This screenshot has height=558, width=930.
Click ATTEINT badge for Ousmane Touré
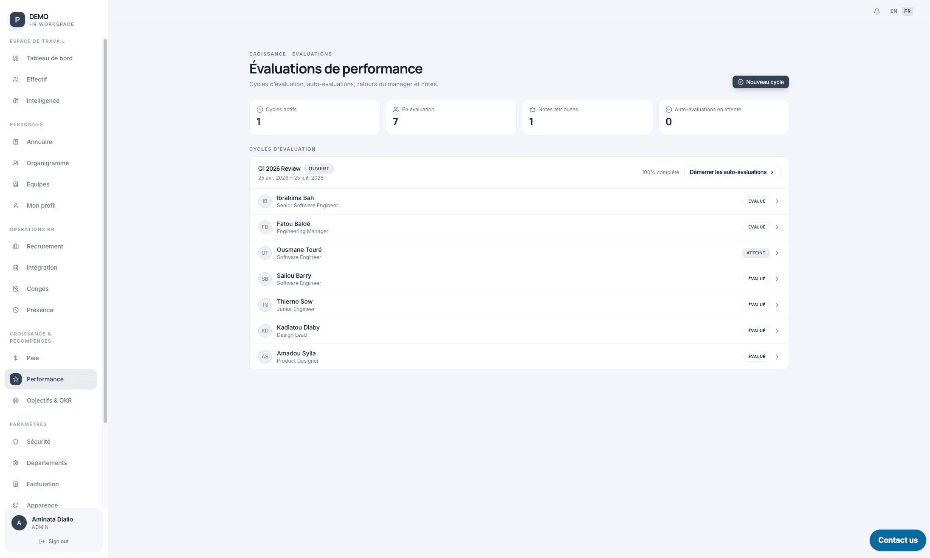[756, 253]
